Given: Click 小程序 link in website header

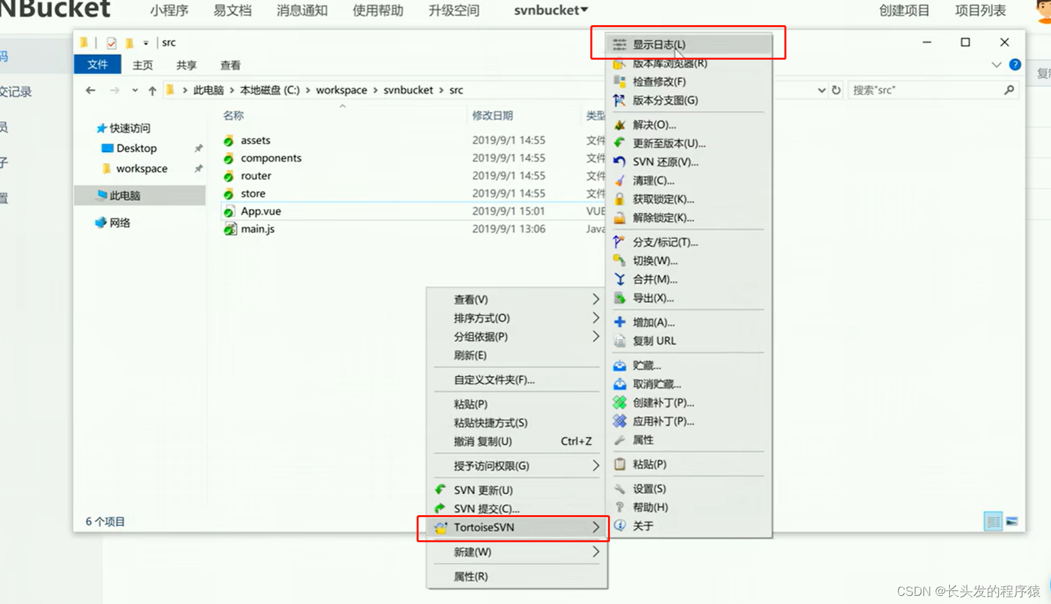Looking at the screenshot, I should (x=169, y=10).
